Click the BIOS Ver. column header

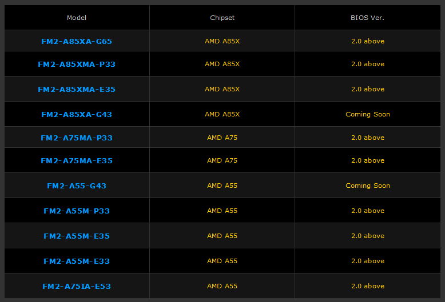367,18
